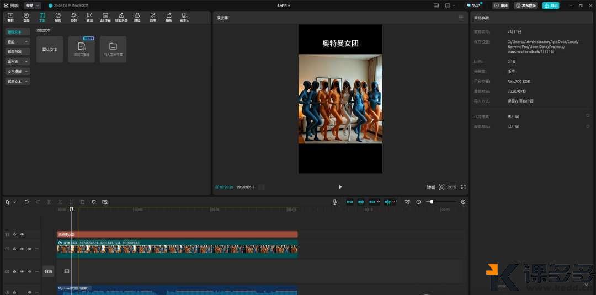The image size is (596, 295).
Task: Open the 素材 media tab
Action: coord(10,17)
